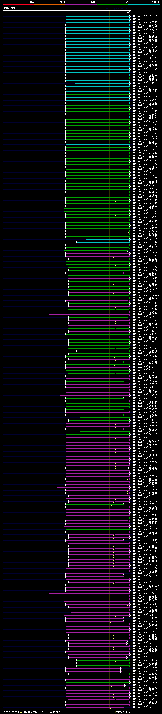Viewport: 162px width, 714px height.
Task: Click hit label UniRef100_B8B4K7
Action: click(x=145, y=365)
